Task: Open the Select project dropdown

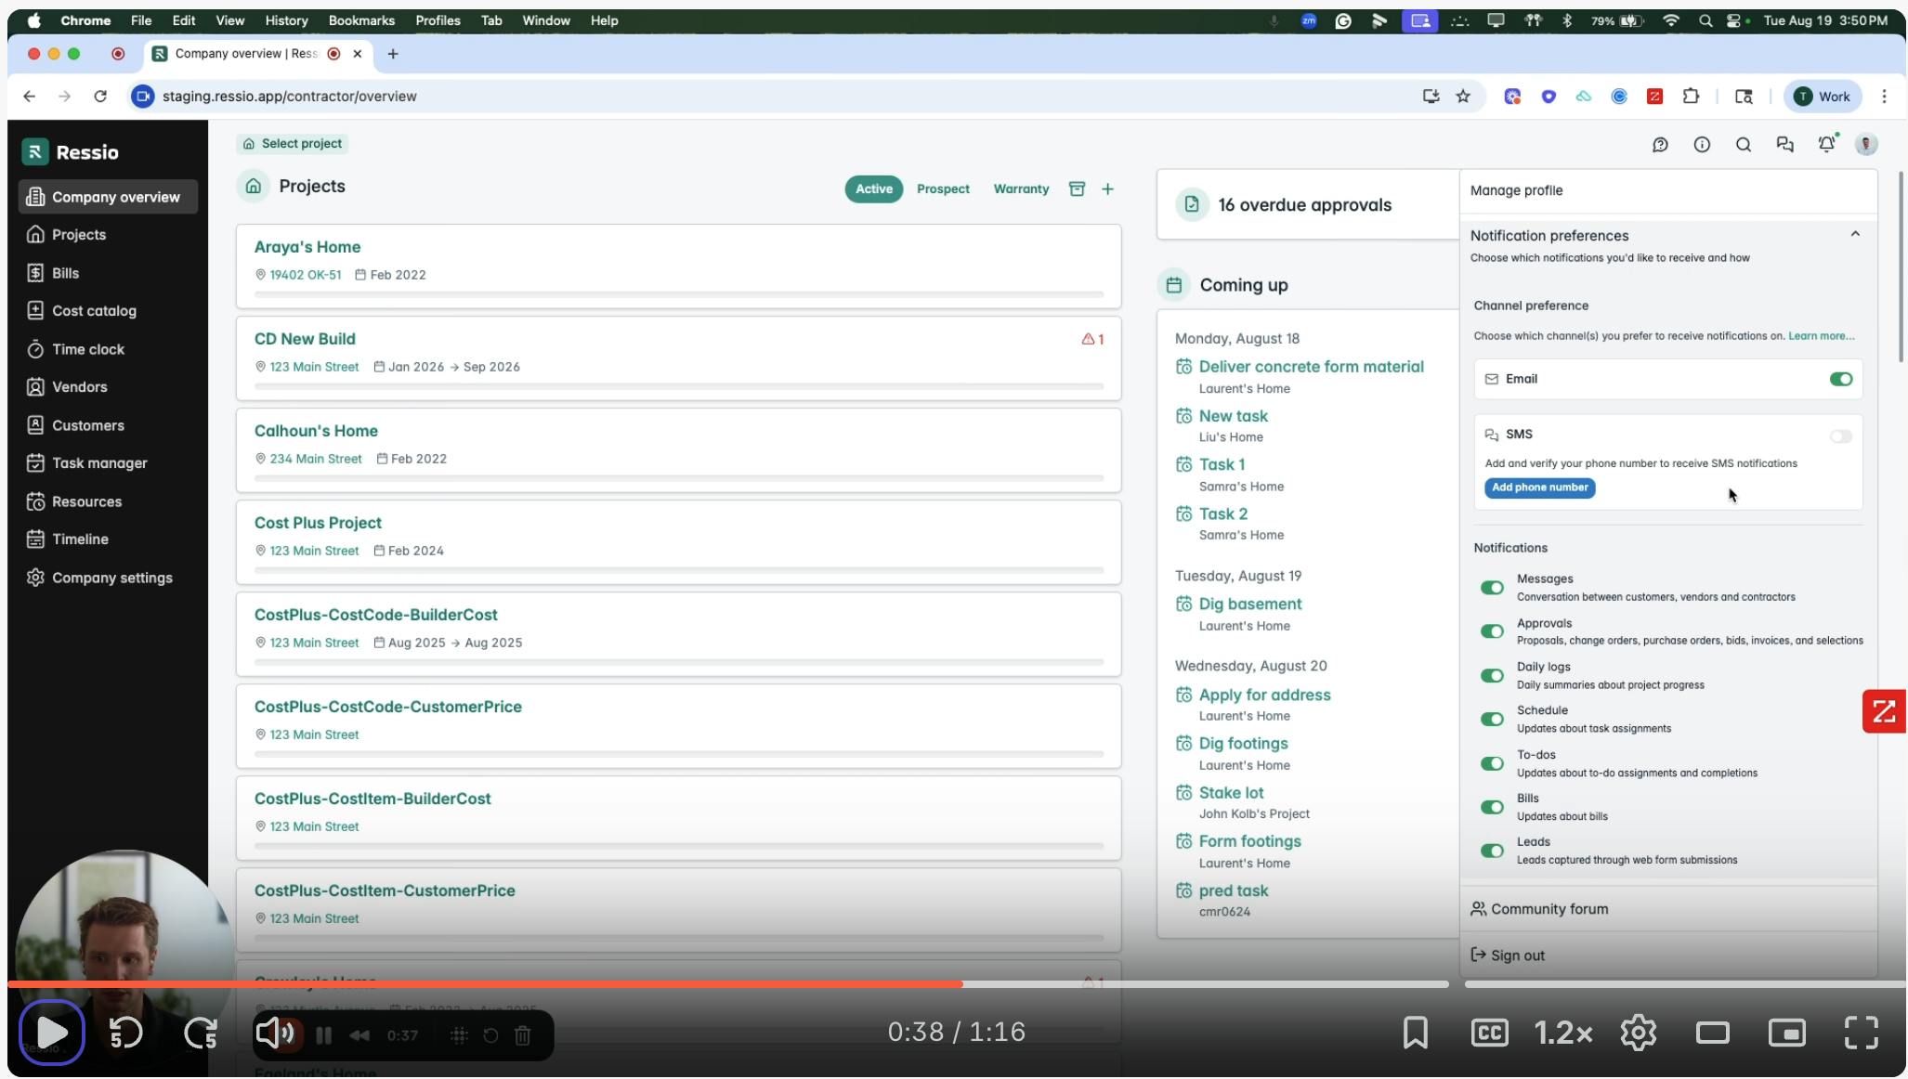Action: pyautogui.click(x=293, y=144)
